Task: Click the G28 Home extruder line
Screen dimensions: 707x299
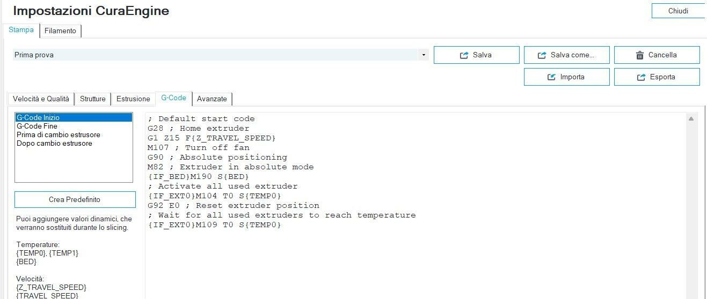Action: click(x=199, y=128)
